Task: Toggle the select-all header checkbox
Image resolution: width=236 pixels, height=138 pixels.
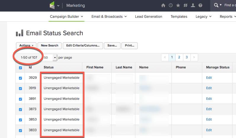Action: [x=20, y=68]
